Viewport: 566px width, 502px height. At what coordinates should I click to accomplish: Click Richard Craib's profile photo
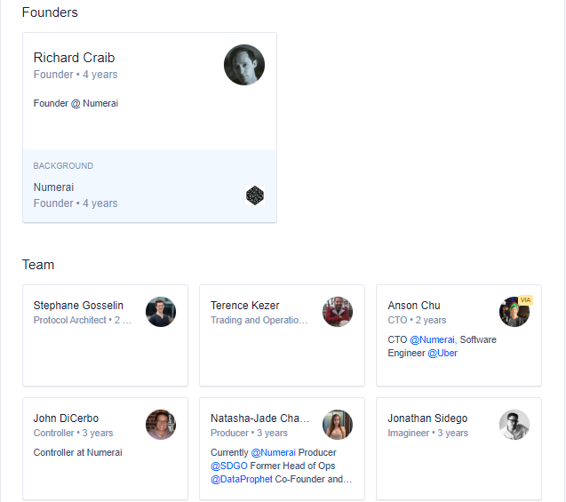click(243, 65)
